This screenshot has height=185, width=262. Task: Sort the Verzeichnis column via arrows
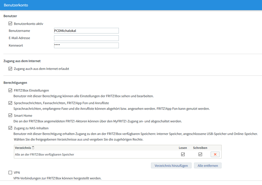coord(33,148)
